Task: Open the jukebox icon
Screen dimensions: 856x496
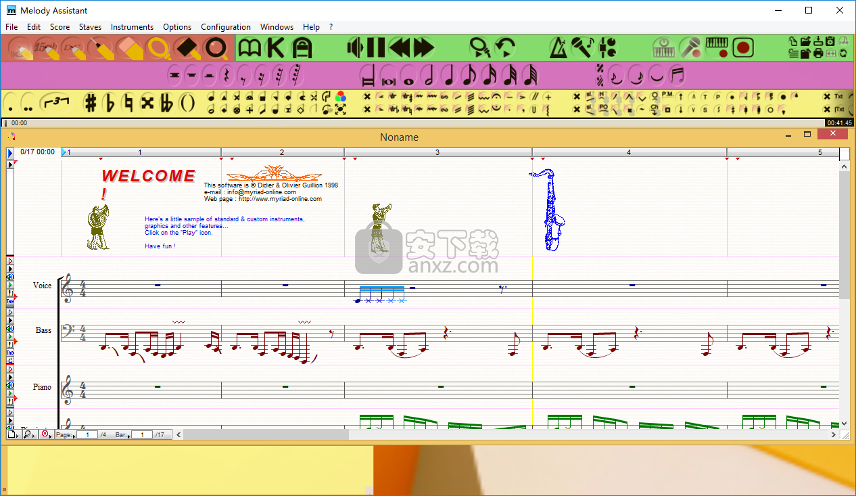Action: (302, 48)
